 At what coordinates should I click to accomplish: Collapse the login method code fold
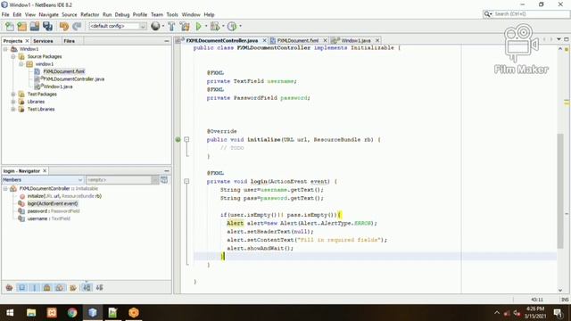point(186,181)
